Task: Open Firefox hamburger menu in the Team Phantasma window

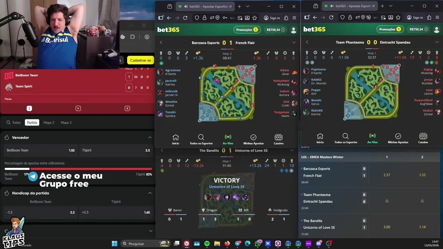Action: pyautogui.click(x=437, y=18)
